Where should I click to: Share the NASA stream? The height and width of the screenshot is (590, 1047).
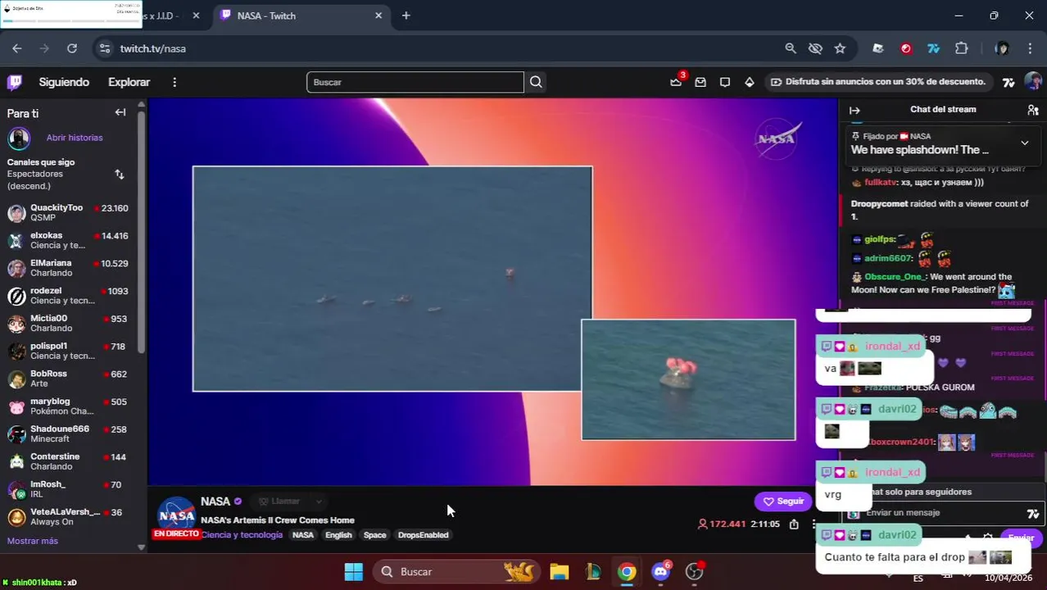[794, 524]
